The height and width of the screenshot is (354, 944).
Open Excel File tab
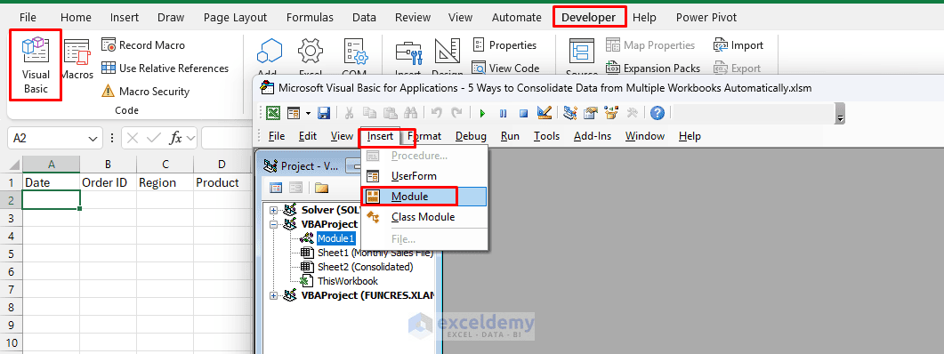[x=28, y=18]
